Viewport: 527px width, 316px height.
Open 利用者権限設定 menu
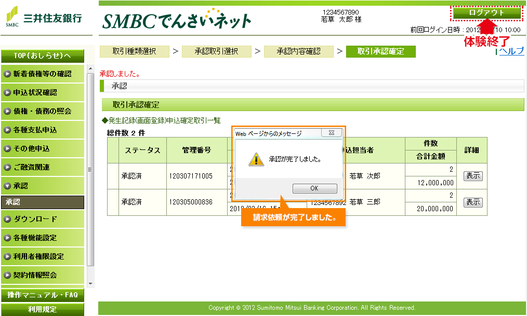point(42,257)
